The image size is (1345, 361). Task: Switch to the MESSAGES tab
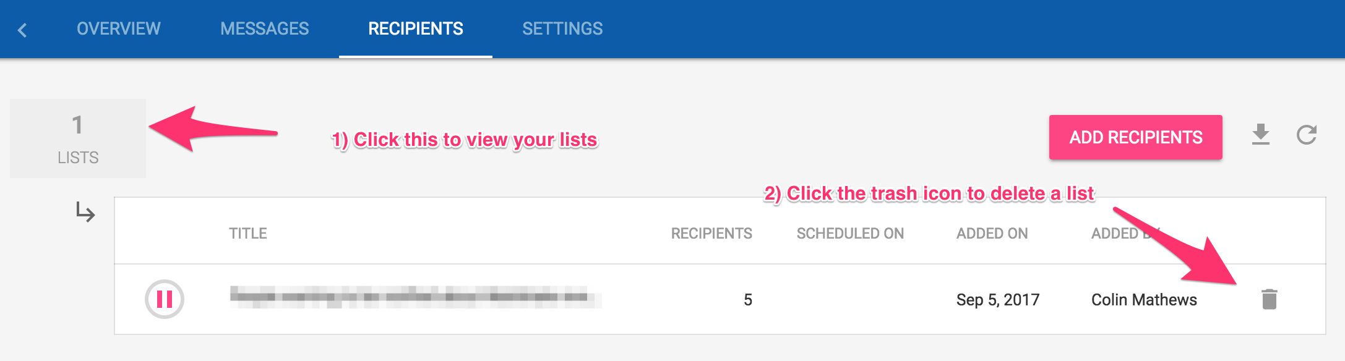point(265,28)
